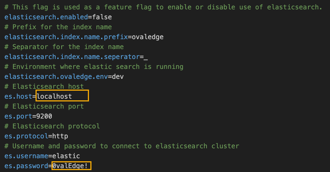The image size is (330, 172).
Task: Click the elasticsearch.ovaledge.env key
Action: click(x=56, y=77)
